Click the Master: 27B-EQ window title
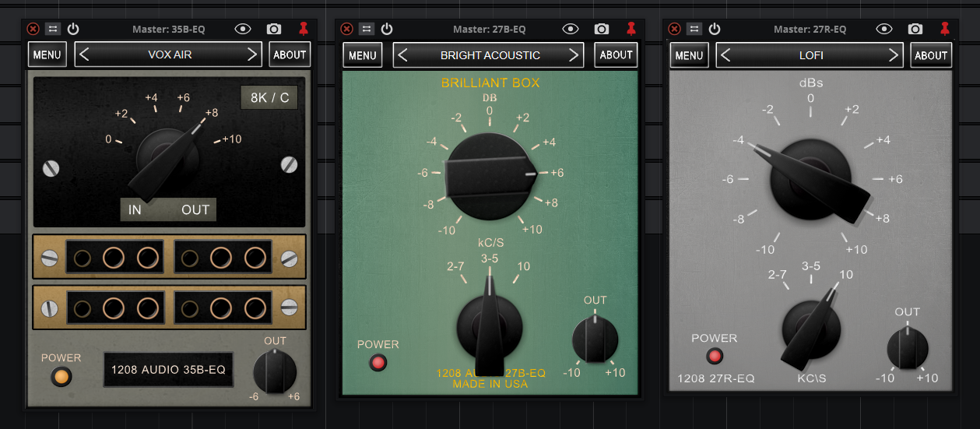 [489, 30]
